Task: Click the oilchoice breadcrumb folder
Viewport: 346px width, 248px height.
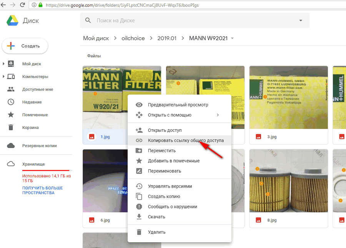Action: (x=133, y=38)
